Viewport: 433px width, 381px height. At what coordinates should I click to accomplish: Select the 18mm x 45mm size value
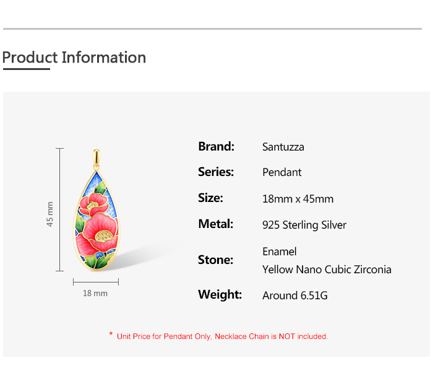pyautogui.click(x=298, y=199)
